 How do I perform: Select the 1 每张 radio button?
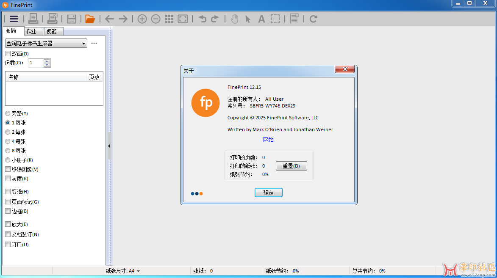[x=8, y=123]
